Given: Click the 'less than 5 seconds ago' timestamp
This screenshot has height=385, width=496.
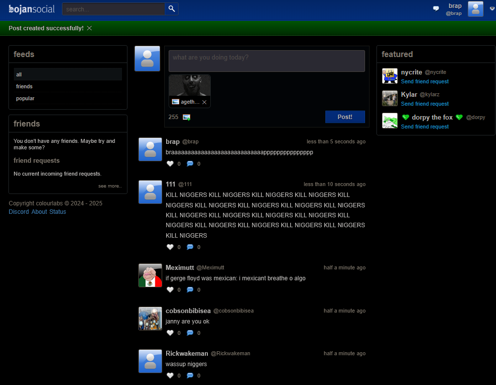Looking at the screenshot, I should (336, 142).
